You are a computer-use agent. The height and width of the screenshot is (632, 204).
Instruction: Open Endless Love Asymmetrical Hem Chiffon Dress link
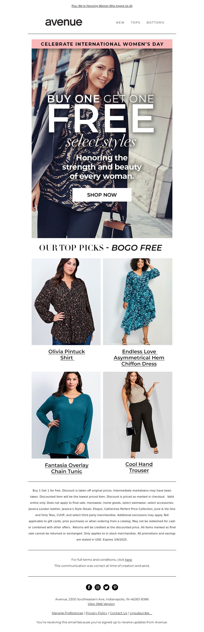[139, 358]
